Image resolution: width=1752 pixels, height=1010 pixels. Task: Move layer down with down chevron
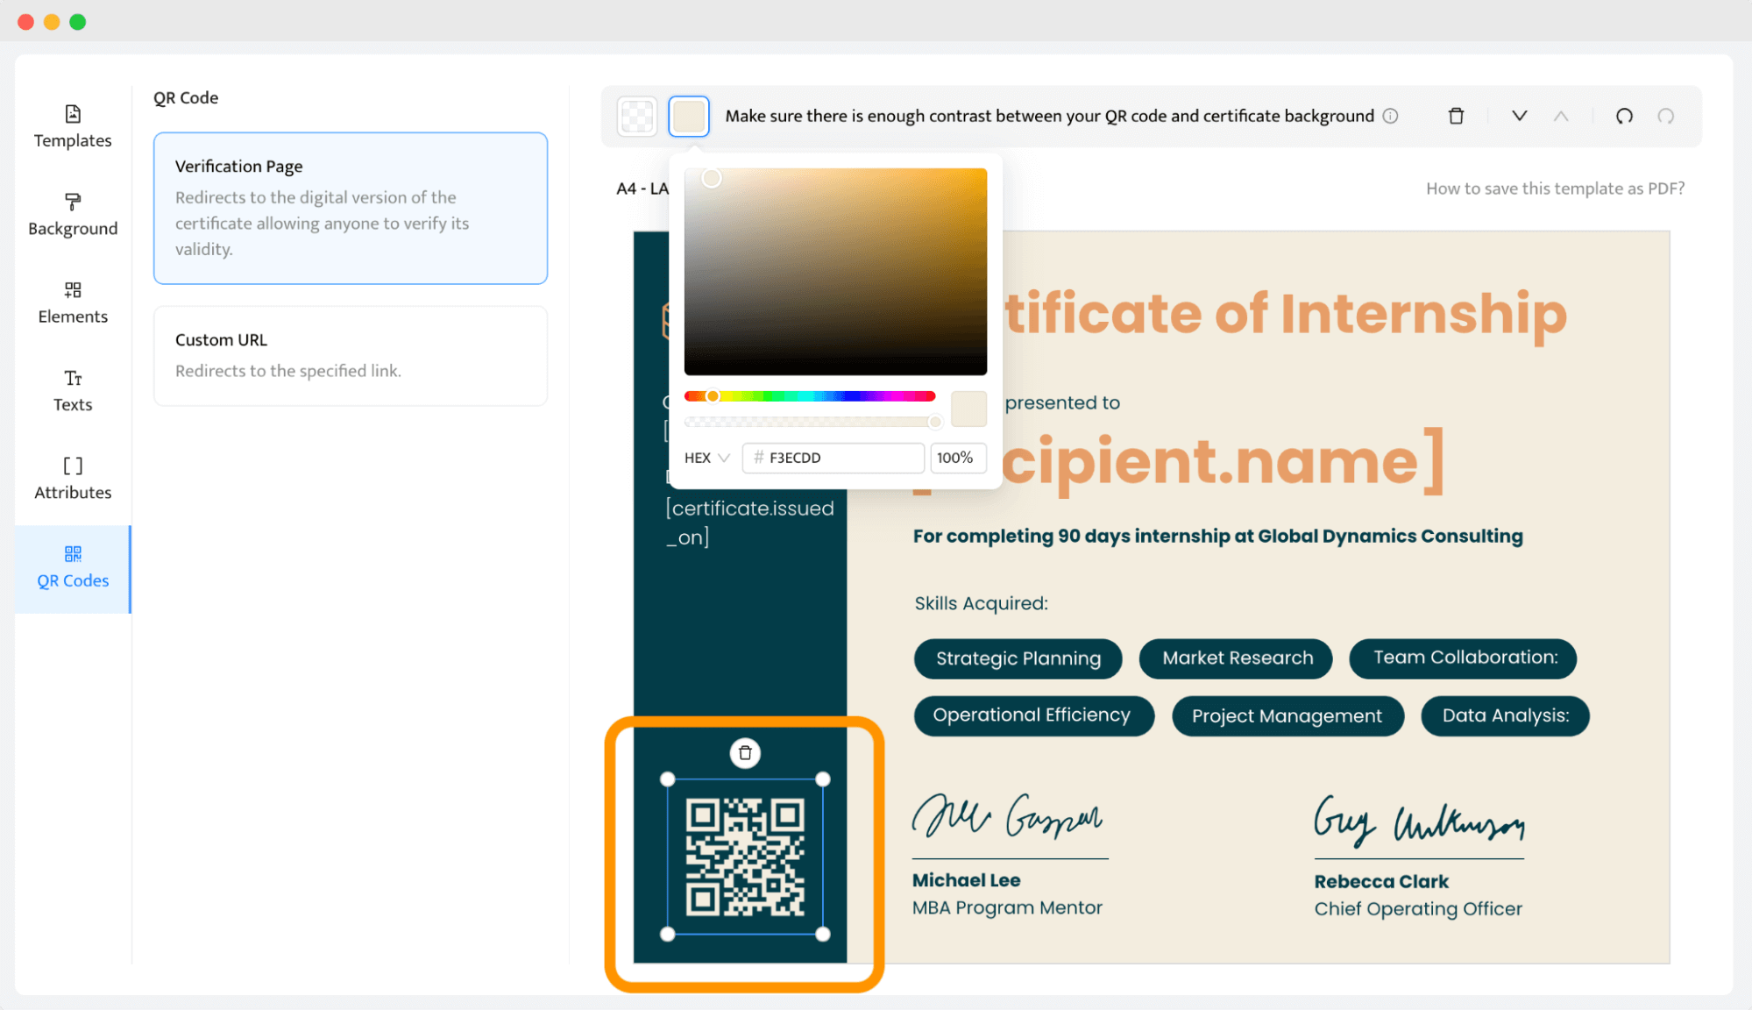[x=1520, y=116]
